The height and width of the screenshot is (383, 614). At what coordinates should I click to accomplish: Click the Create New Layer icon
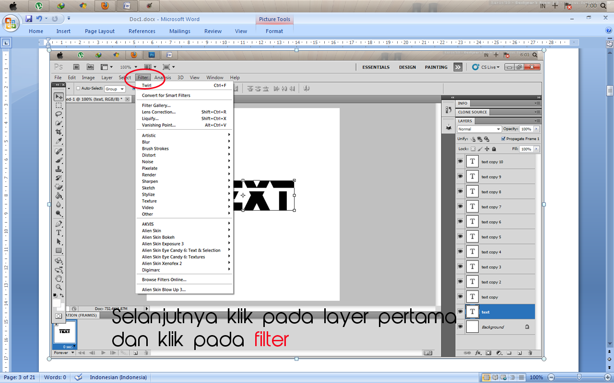pyautogui.click(x=520, y=353)
